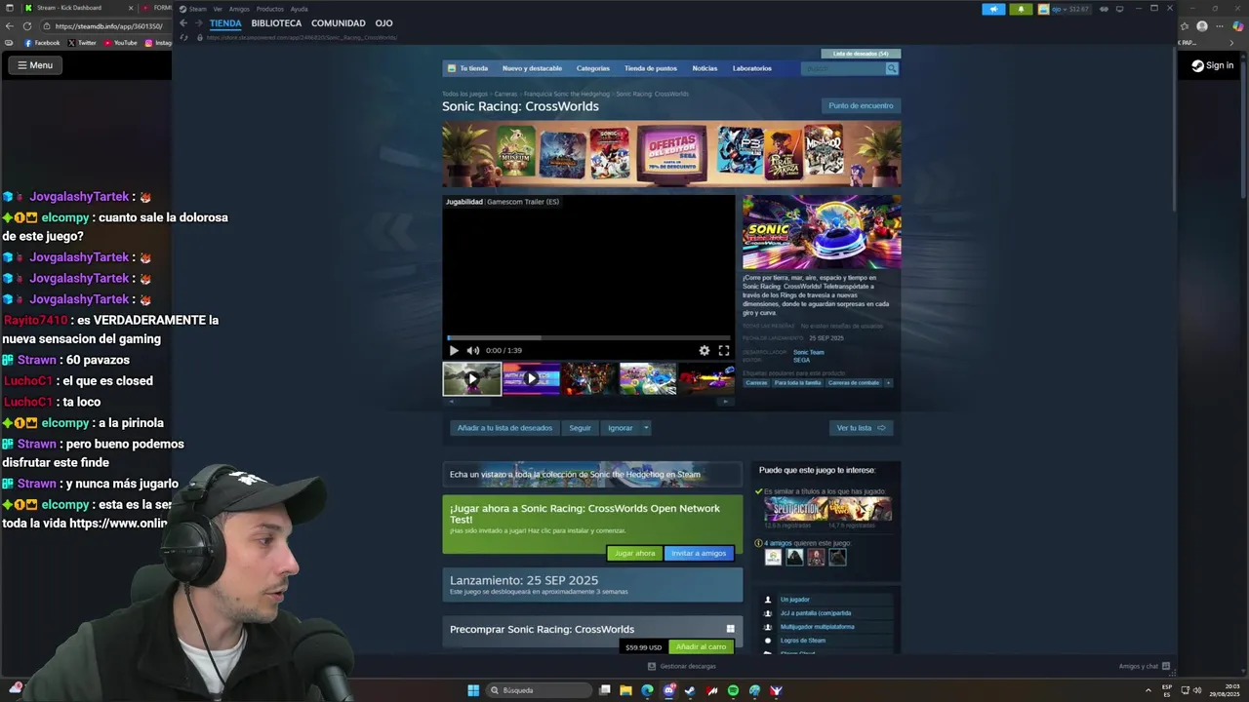The width and height of the screenshot is (1249, 702).
Task: Open the Amigos menu
Action: [239, 9]
